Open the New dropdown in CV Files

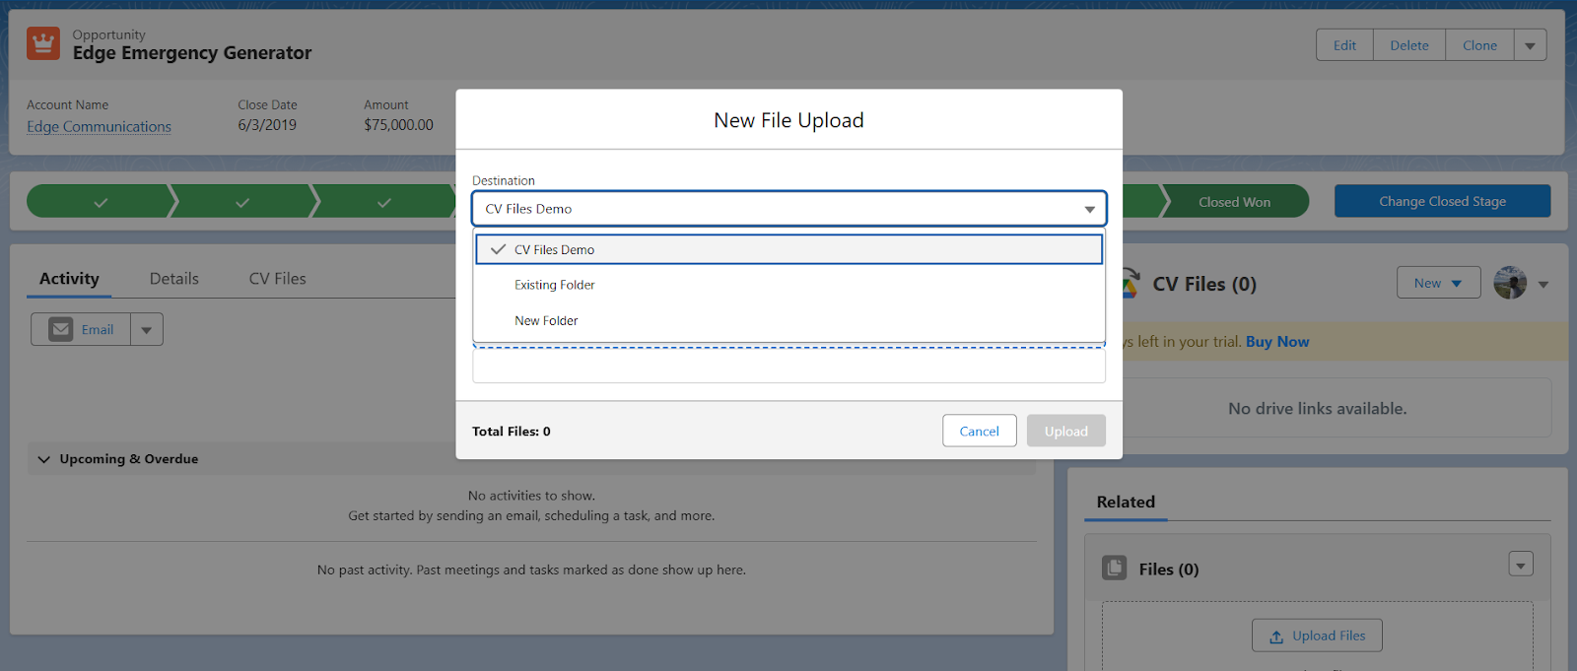pos(1438,283)
